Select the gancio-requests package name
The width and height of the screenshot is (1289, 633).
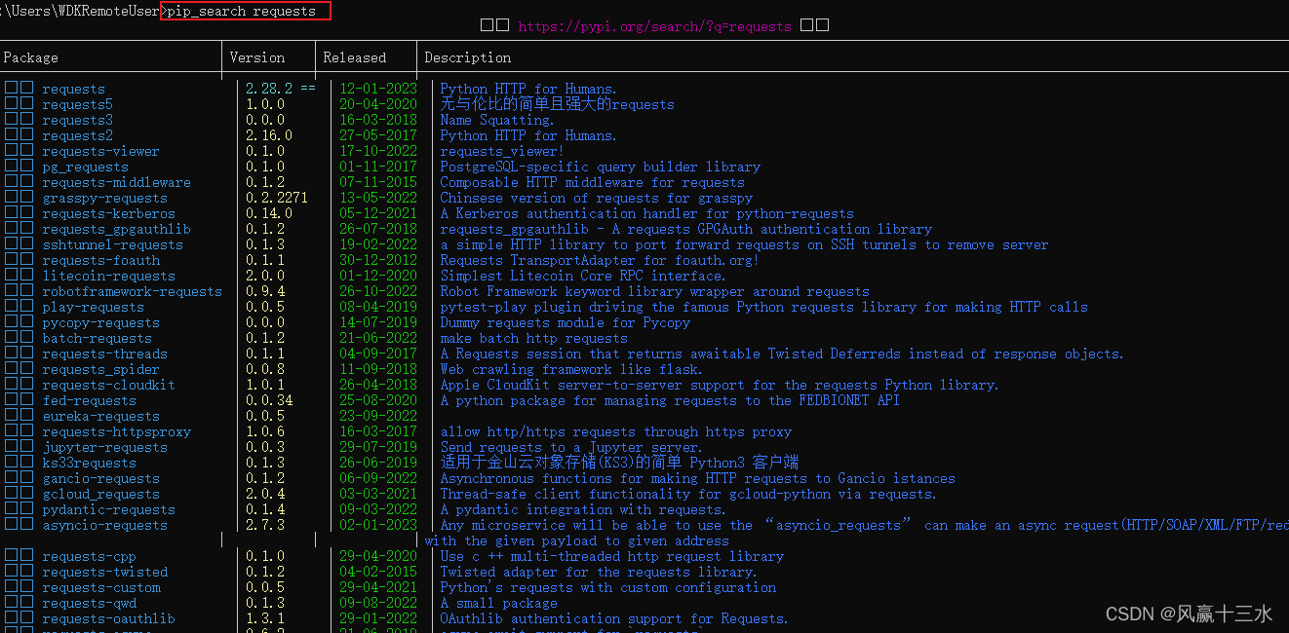click(100, 478)
